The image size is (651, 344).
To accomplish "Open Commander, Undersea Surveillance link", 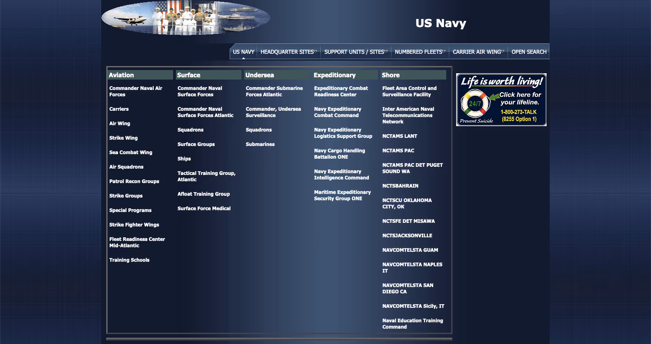I will tap(274, 112).
